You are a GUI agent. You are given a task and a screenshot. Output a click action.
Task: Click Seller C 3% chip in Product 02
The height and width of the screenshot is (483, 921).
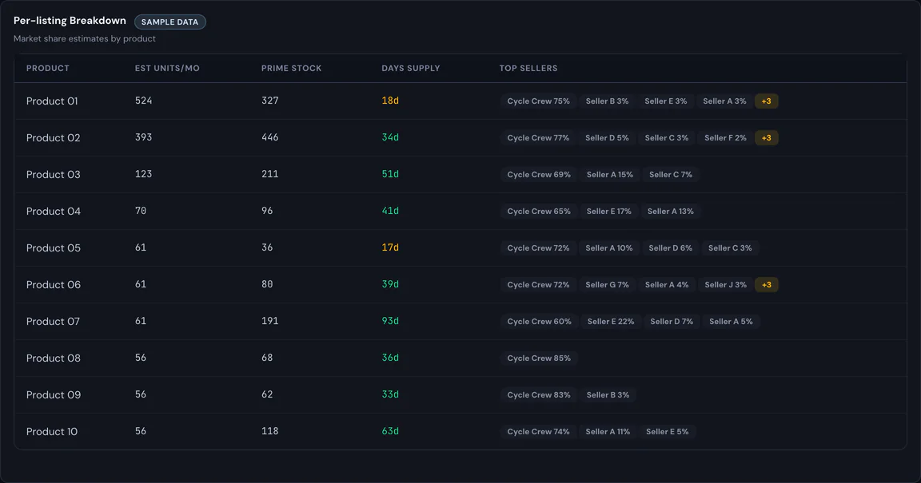point(667,138)
